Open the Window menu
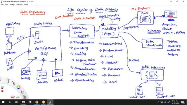Viewport: 187px width, 105px height. pos(19,5)
